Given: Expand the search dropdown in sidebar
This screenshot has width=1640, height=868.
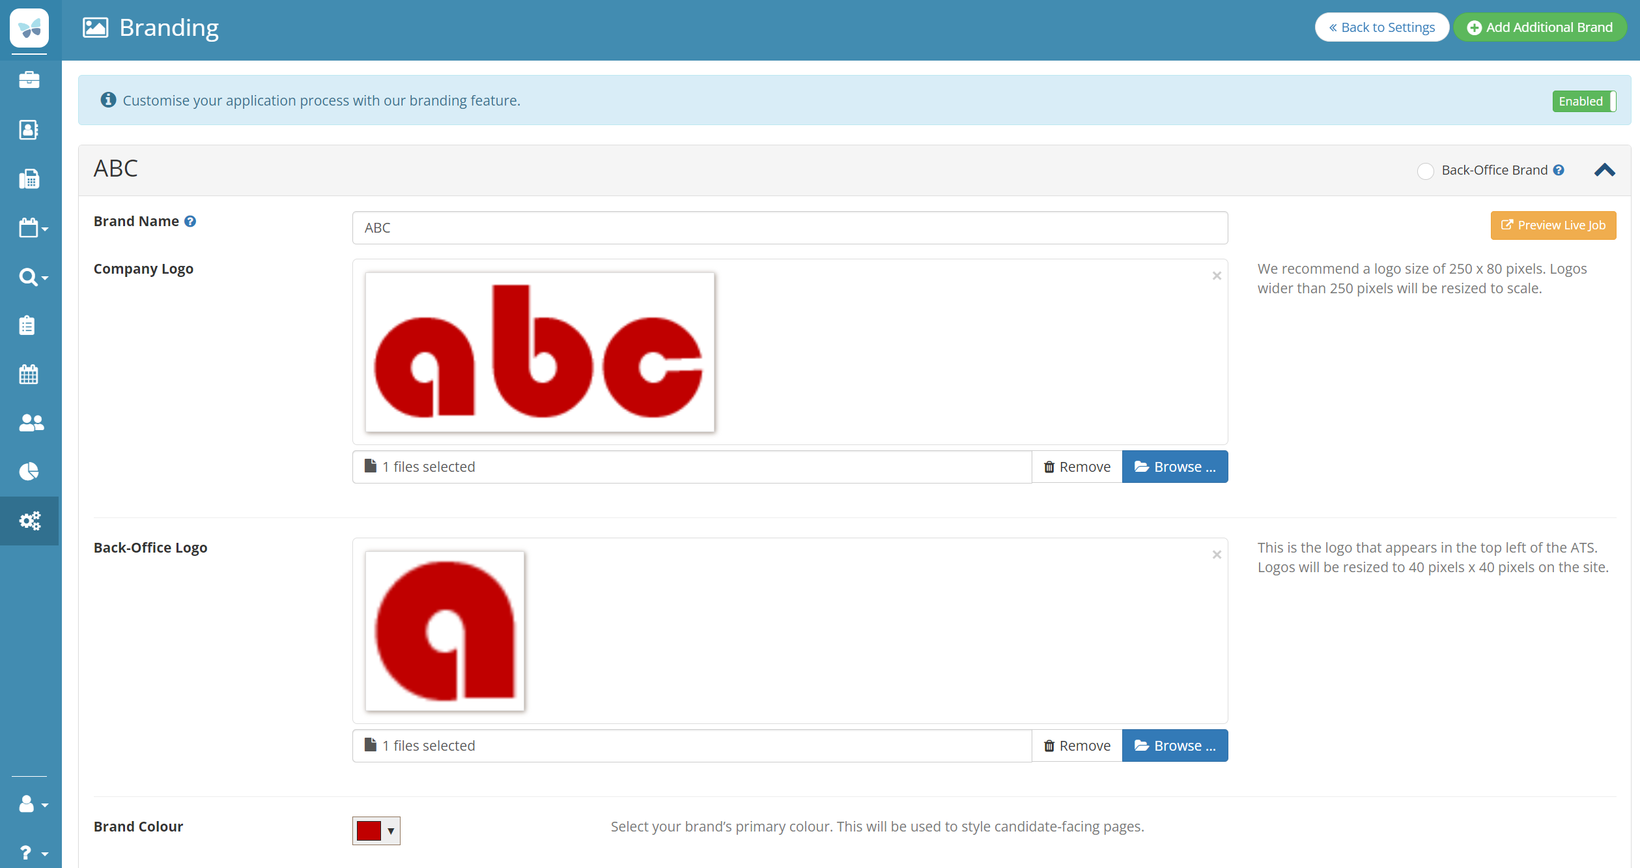Looking at the screenshot, I should 33,278.
